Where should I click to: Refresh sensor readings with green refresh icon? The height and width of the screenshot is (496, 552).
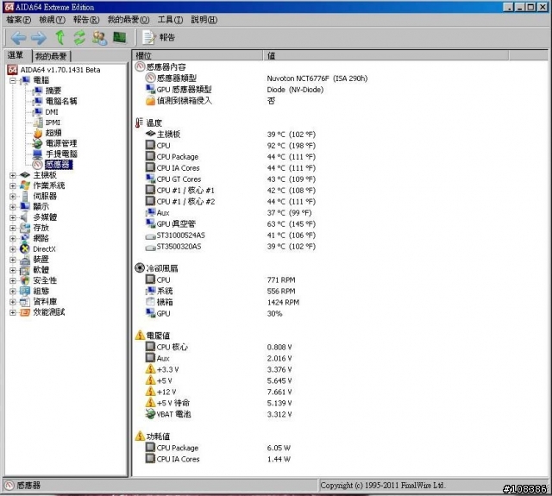79,37
